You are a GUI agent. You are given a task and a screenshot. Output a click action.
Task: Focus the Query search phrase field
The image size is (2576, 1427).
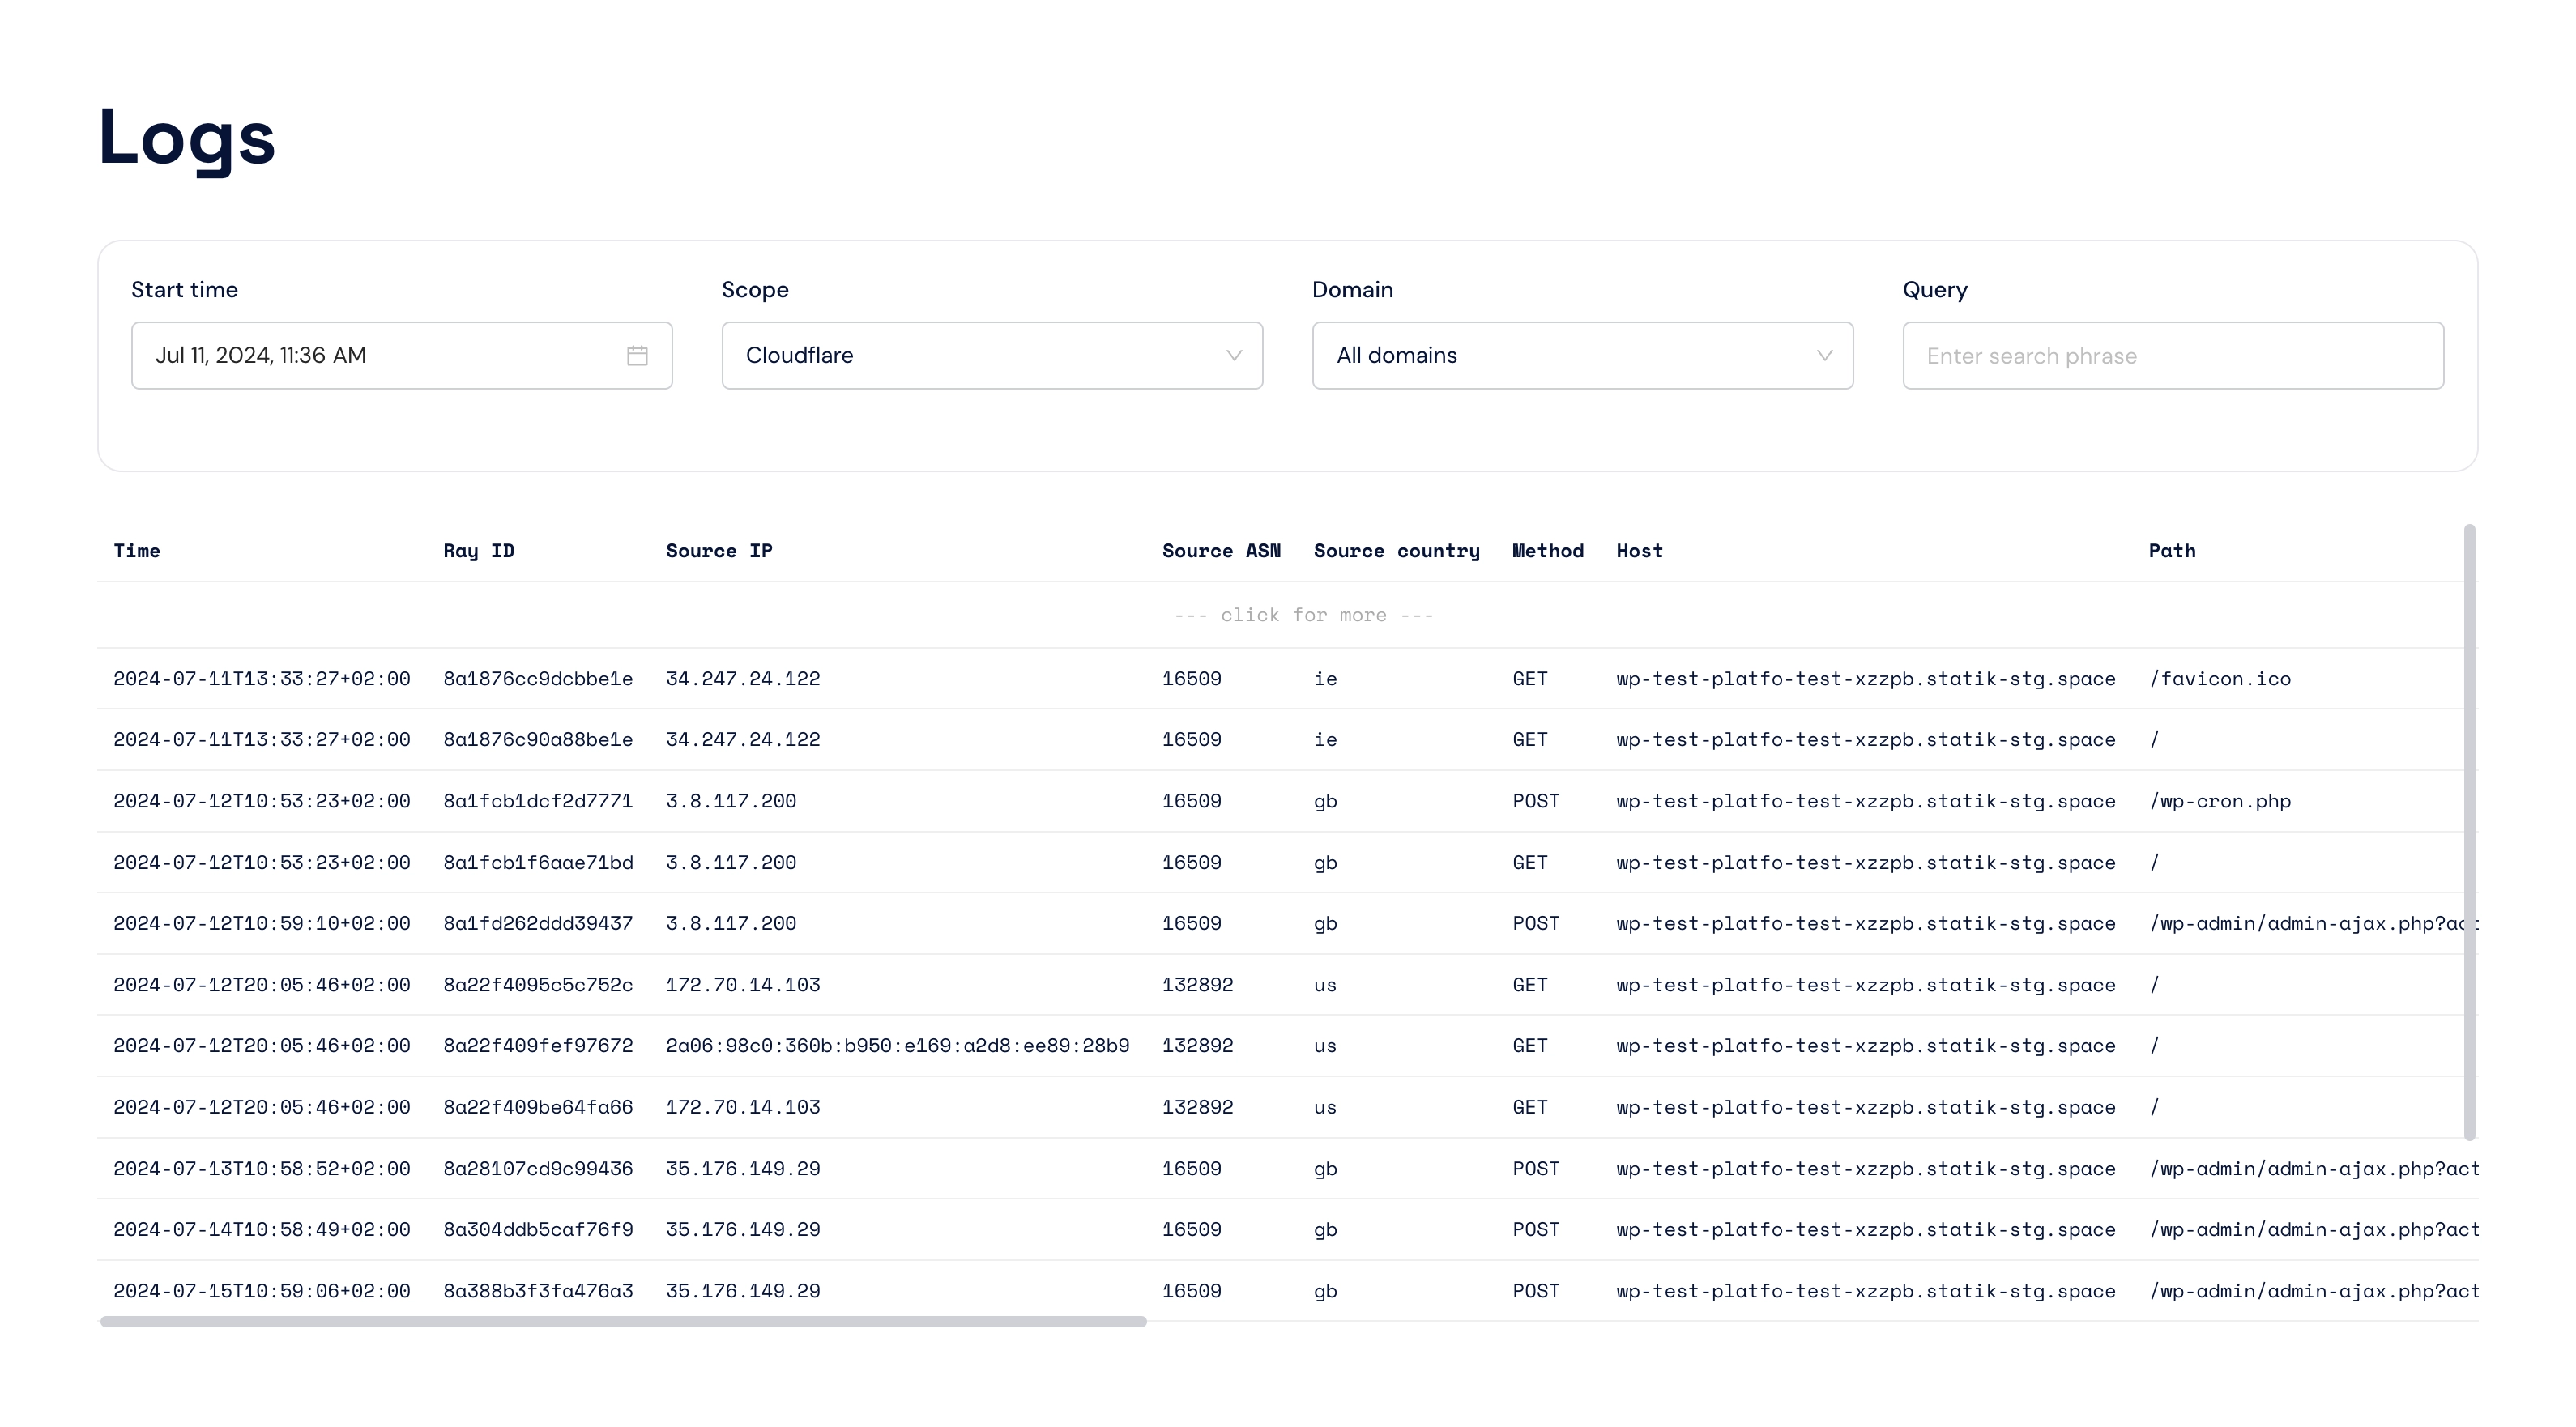click(x=2173, y=355)
